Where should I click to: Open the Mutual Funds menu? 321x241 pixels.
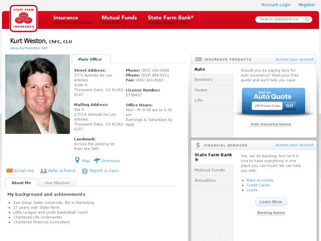click(120, 20)
